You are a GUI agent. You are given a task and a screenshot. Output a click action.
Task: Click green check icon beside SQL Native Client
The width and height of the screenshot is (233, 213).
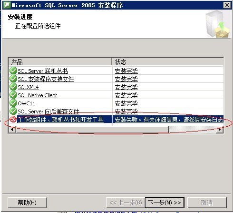pyautogui.click(x=13, y=95)
